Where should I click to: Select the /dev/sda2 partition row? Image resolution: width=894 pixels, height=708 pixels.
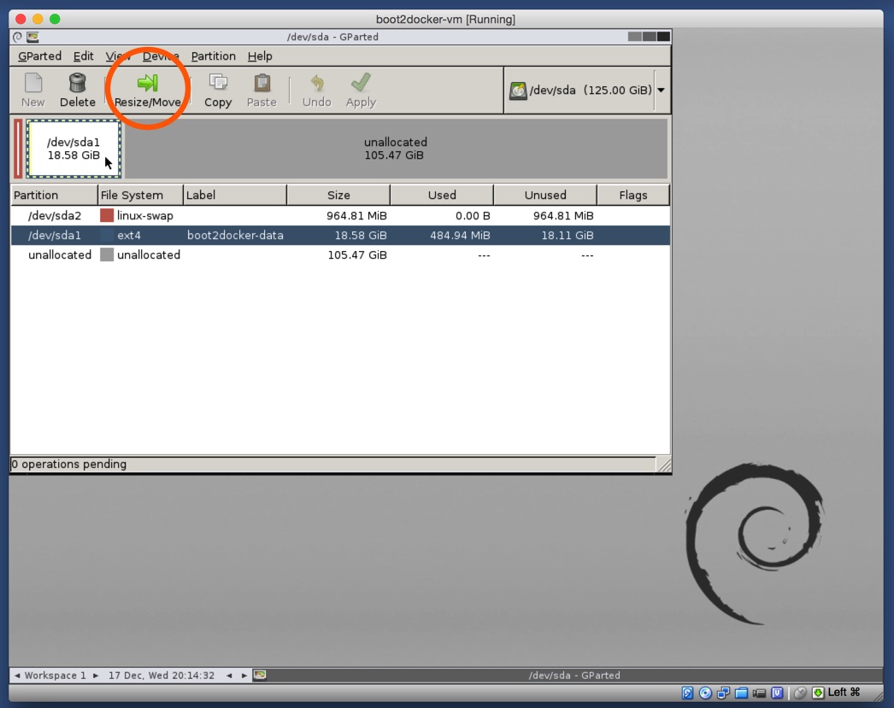coord(340,215)
